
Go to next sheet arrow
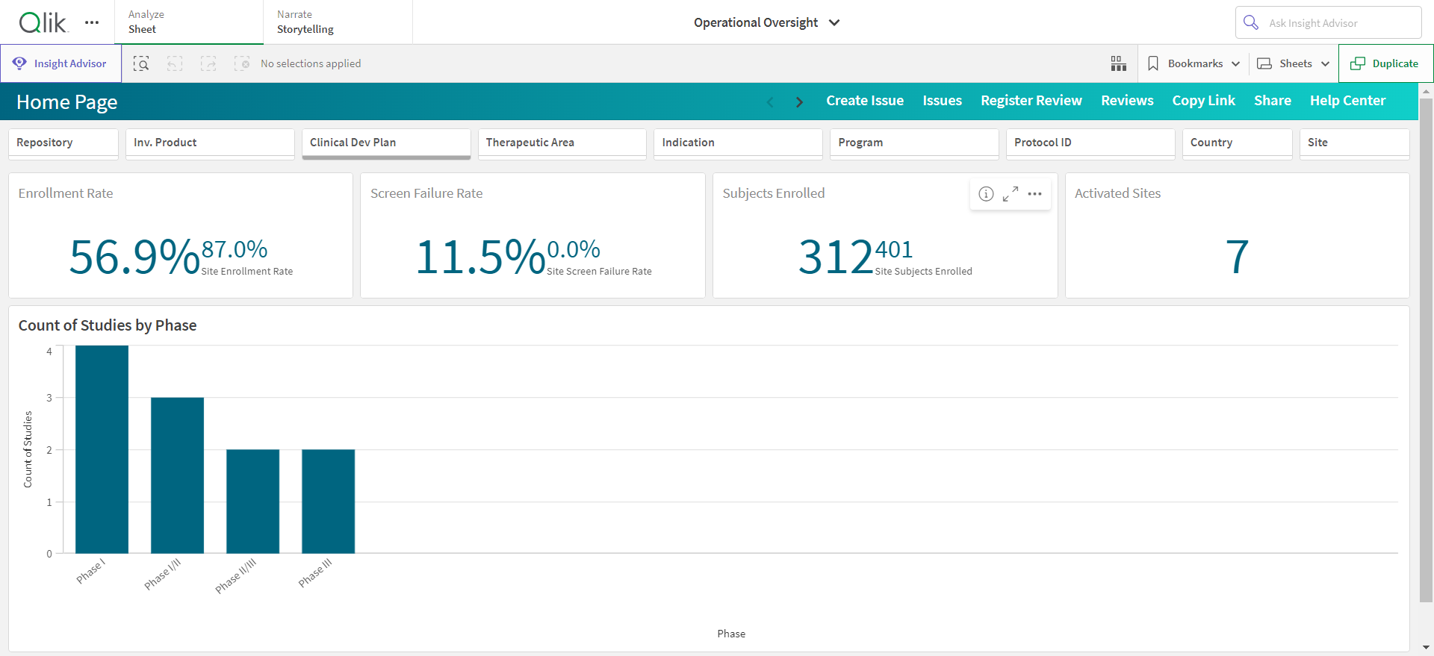pos(799,101)
